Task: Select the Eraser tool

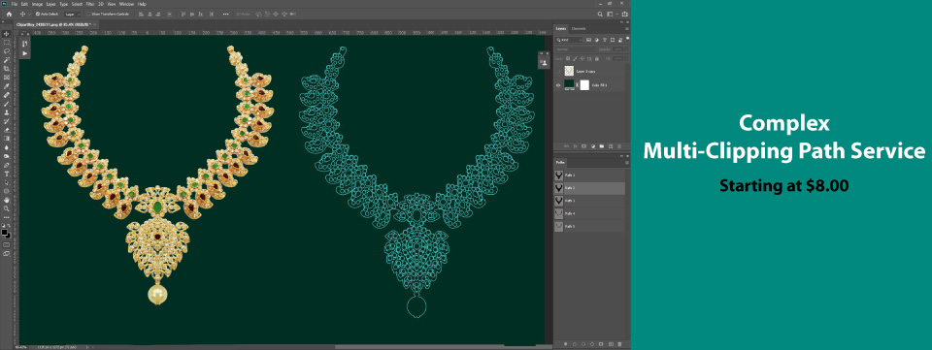Action: pos(7,129)
